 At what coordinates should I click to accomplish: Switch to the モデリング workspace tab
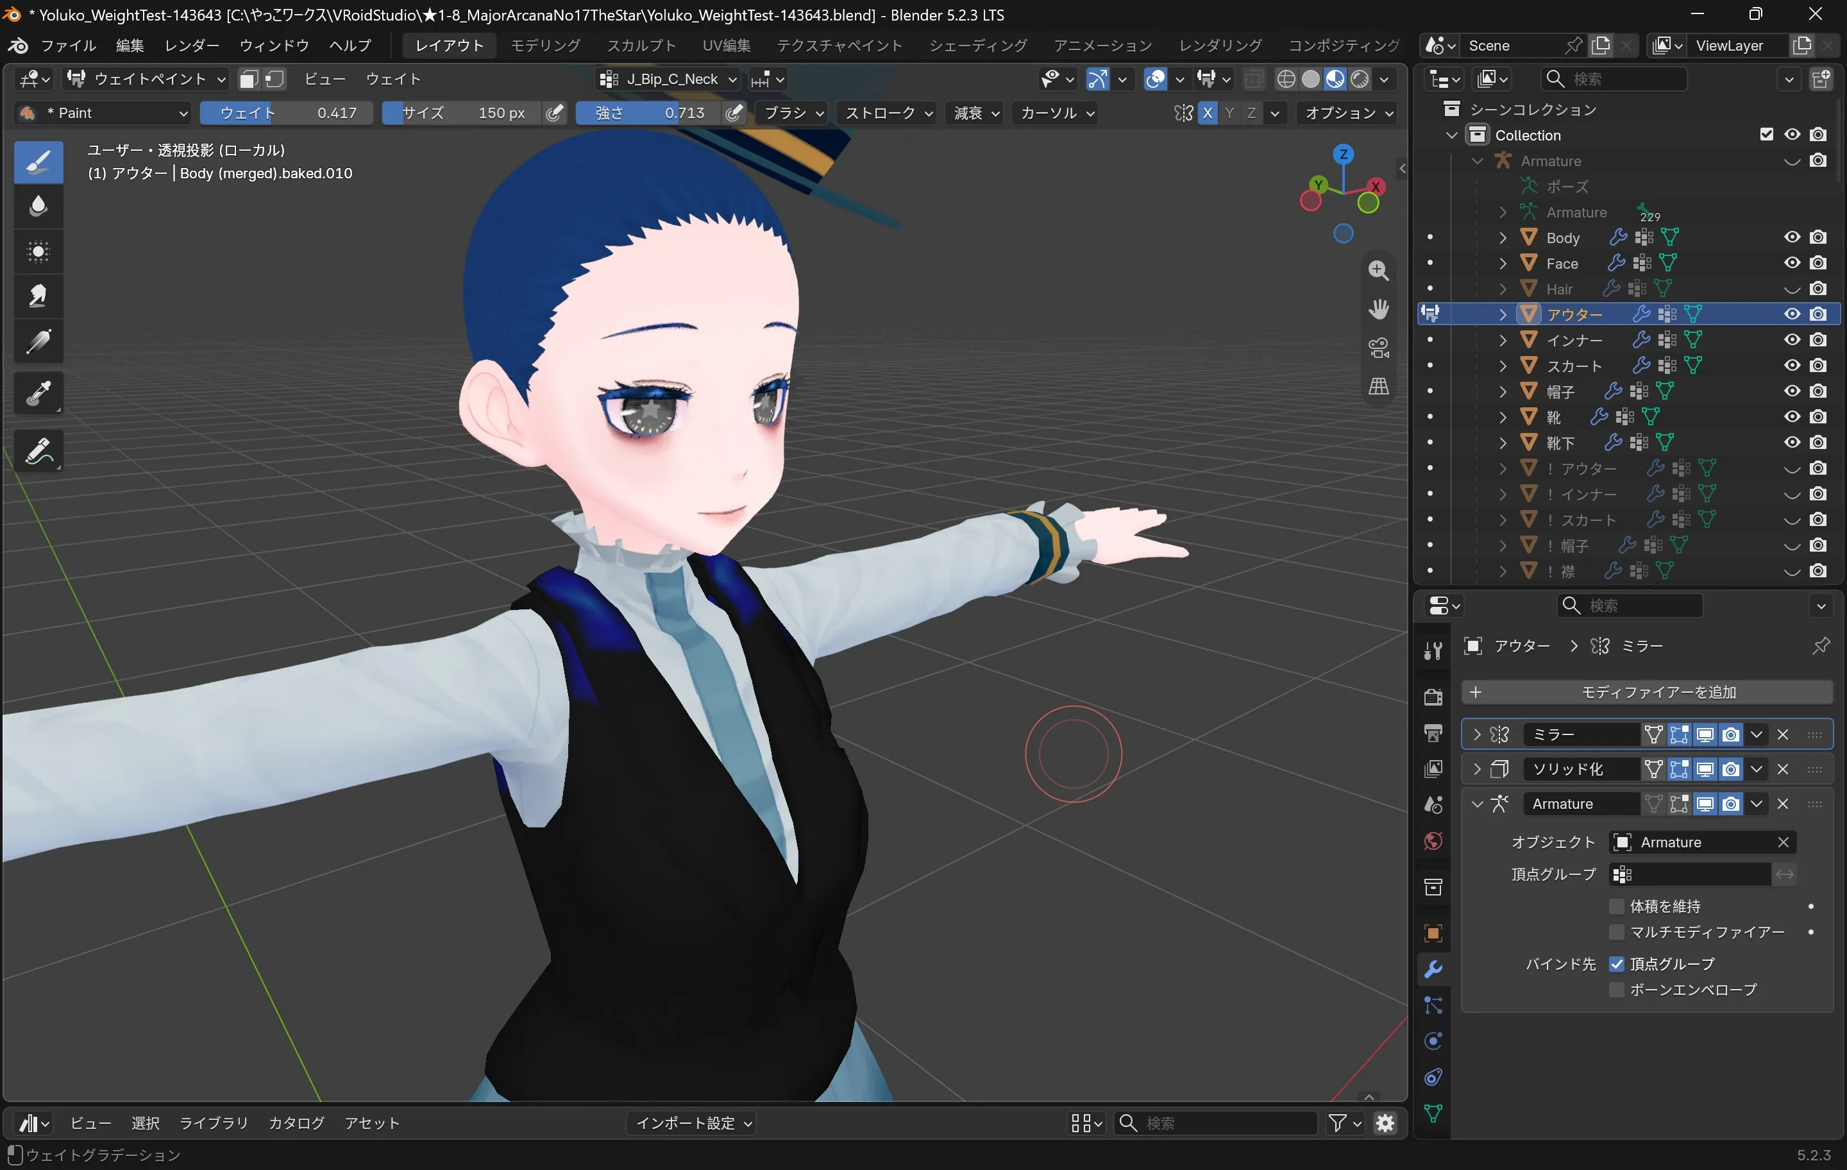tap(545, 46)
